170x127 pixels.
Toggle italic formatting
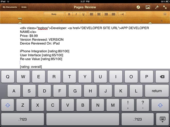[76, 14]
